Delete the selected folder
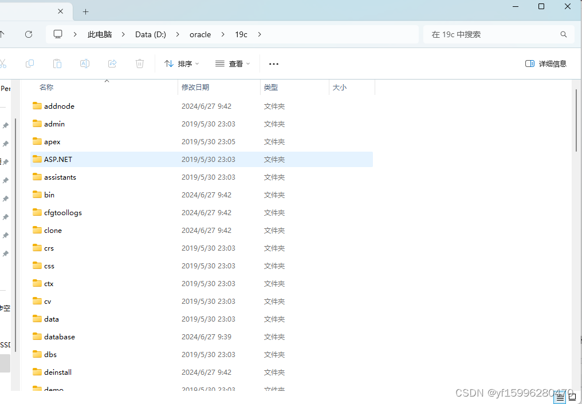Screen dimensions: 582x404 [x=140, y=64]
